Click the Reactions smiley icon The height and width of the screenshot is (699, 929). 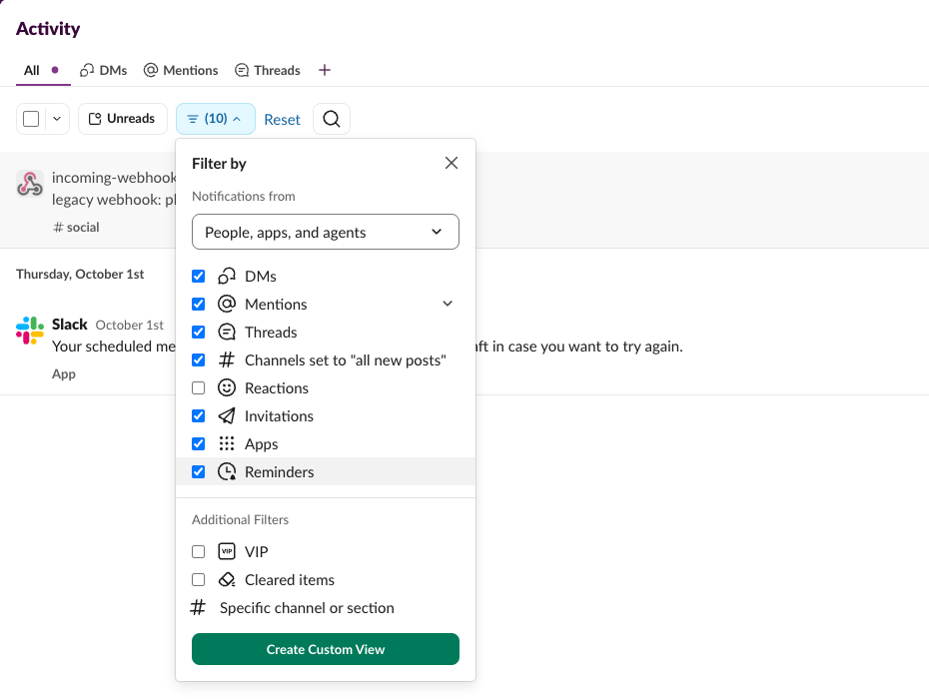[x=227, y=388]
